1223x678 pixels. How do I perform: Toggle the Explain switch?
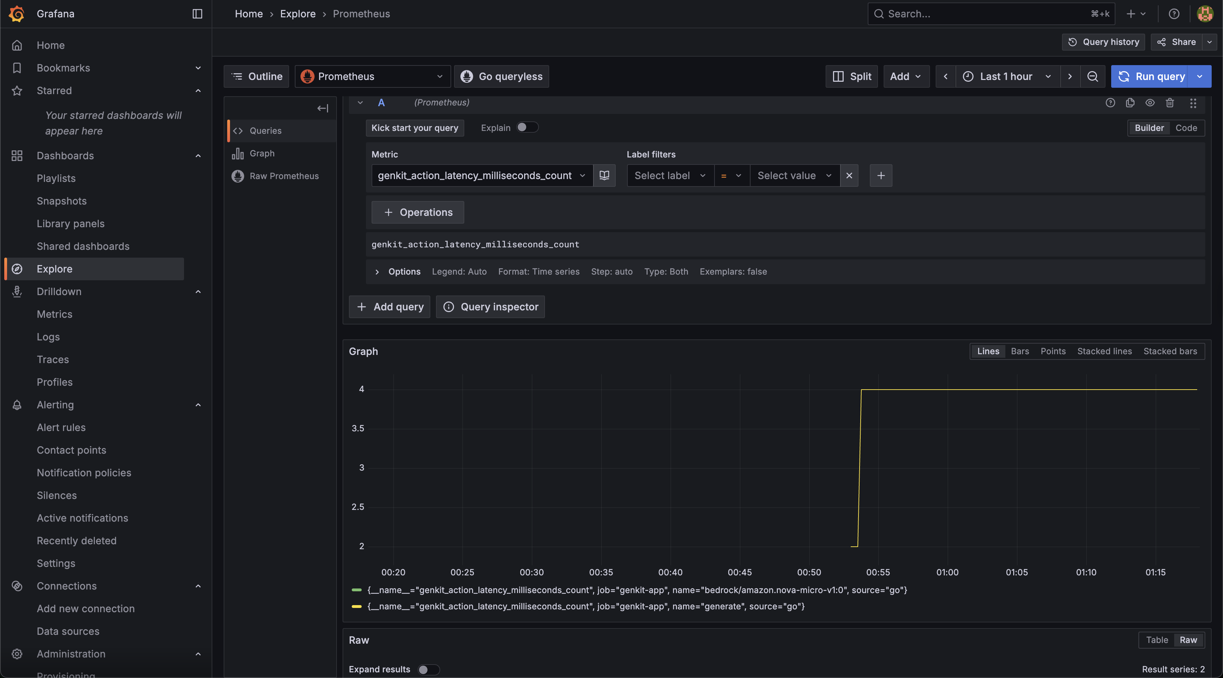point(527,127)
